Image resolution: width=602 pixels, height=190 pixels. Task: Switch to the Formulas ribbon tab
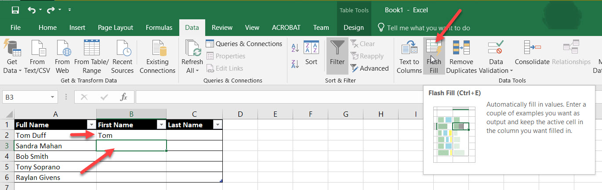(159, 28)
